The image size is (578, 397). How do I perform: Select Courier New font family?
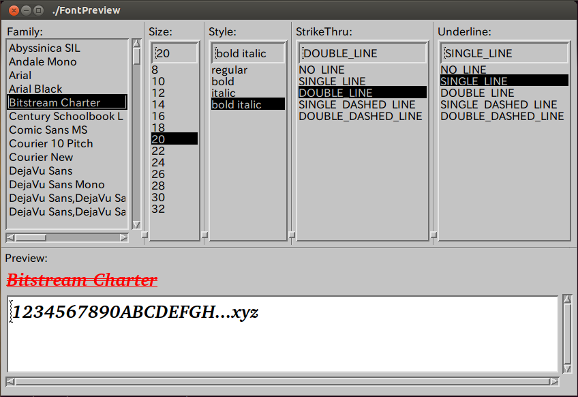pyautogui.click(x=67, y=157)
